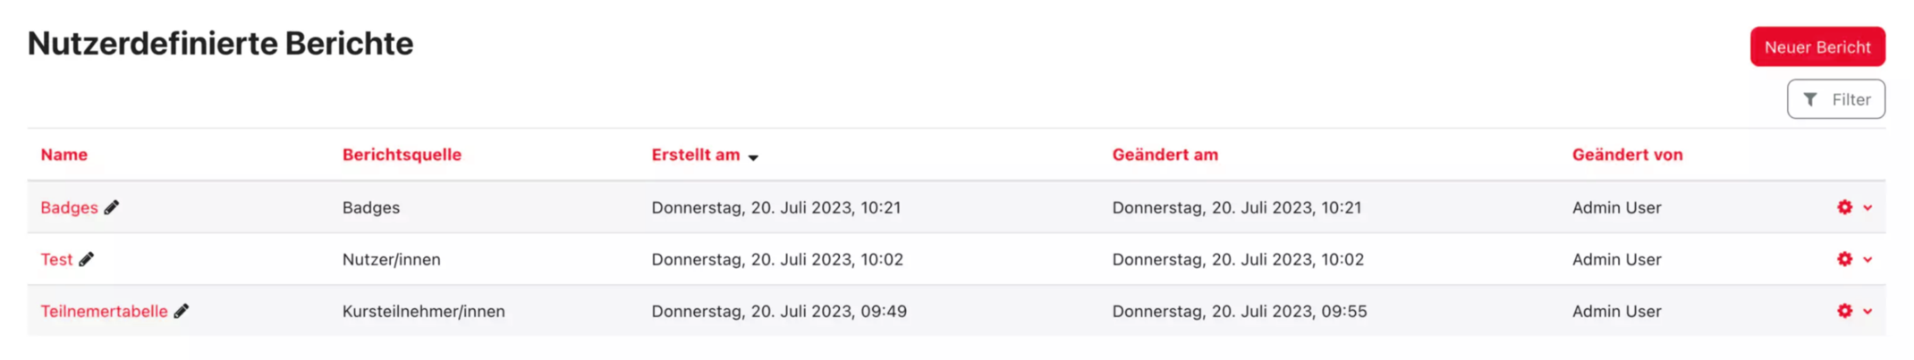Image resolution: width=1914 pixels, height=360 pixels.
Task: Click the rename pencil next to Teilnemertabelle
Action: pyautogui.click(x=182, y=311)
